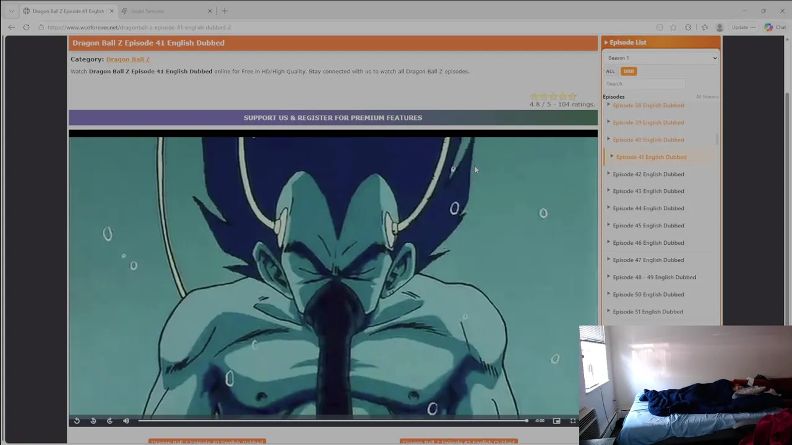Screen dimensions: 792x445
Task: Open Episode 51 English Dubbed
Action: (648, 312)
